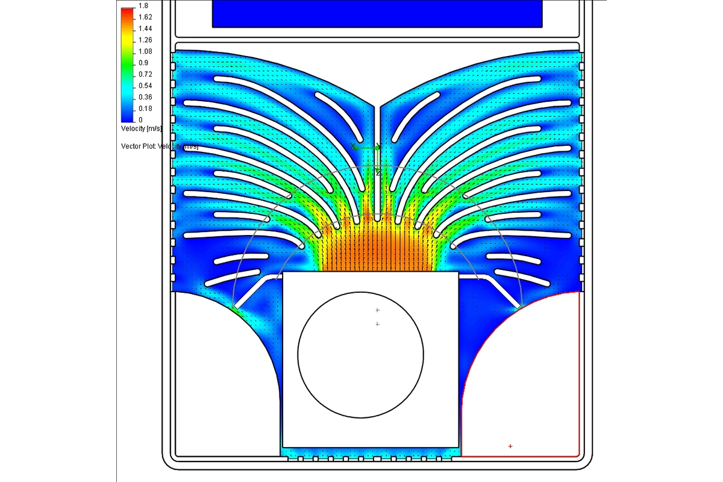Click the 0 minimum legend value
This screenshot has width=723, height=482.
(140, 120)
